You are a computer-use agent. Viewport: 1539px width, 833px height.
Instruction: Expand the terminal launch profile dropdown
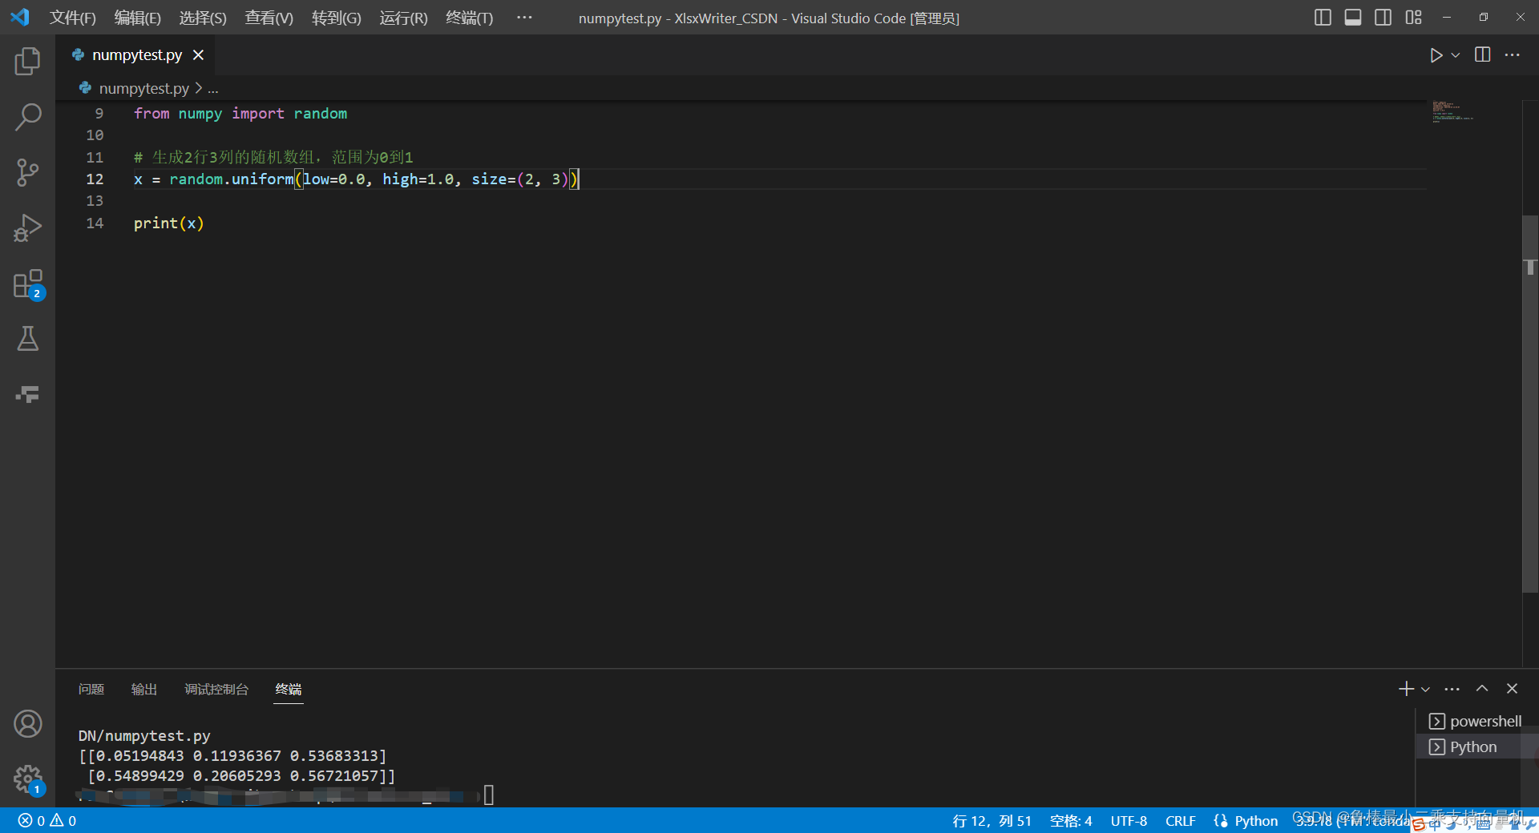[x=1425, y=689]
